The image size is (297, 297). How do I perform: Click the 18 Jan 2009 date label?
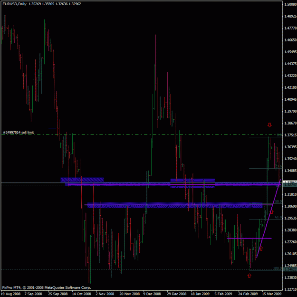[200, 294]
